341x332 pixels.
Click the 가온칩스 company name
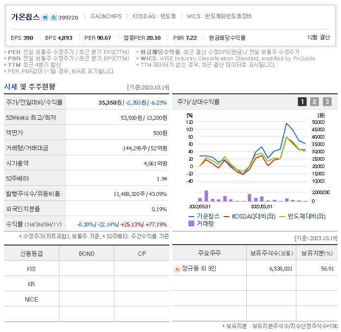click(26, 17)
